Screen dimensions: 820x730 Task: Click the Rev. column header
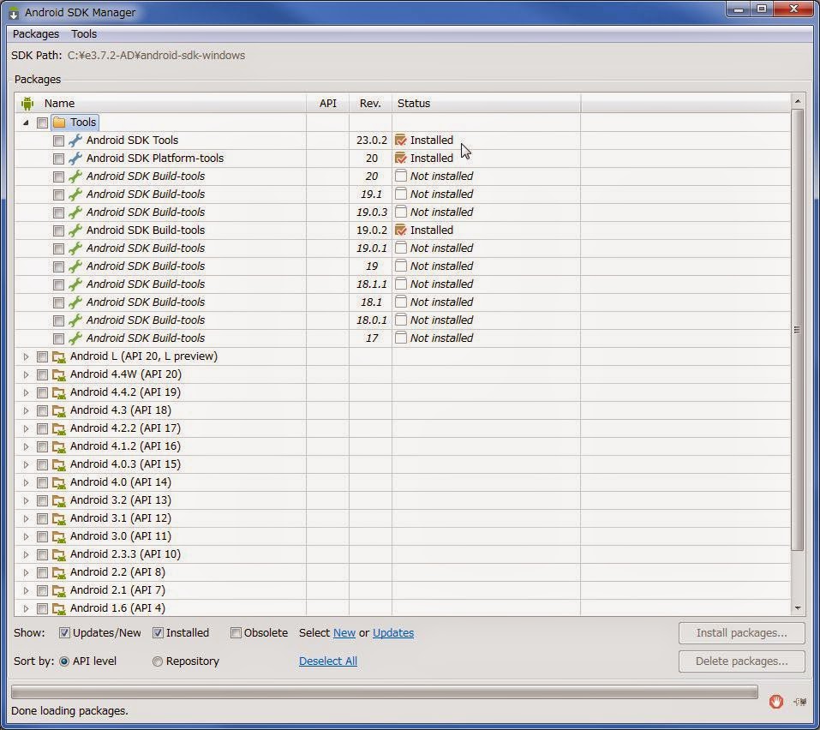coord(370,104)
